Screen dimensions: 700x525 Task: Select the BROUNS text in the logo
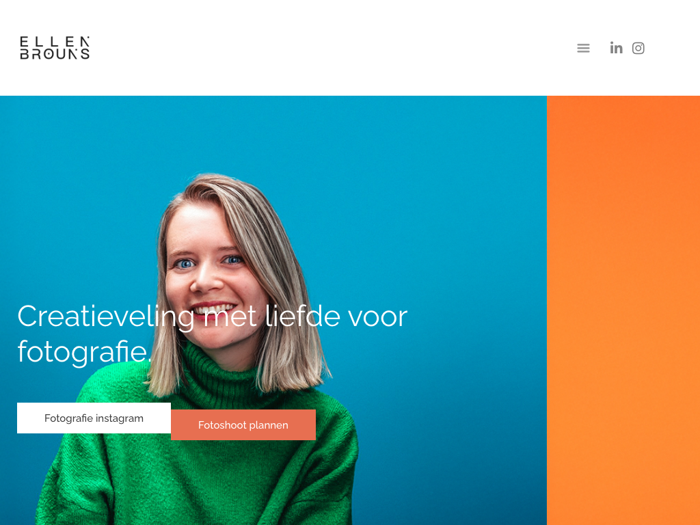pos(55,54)
